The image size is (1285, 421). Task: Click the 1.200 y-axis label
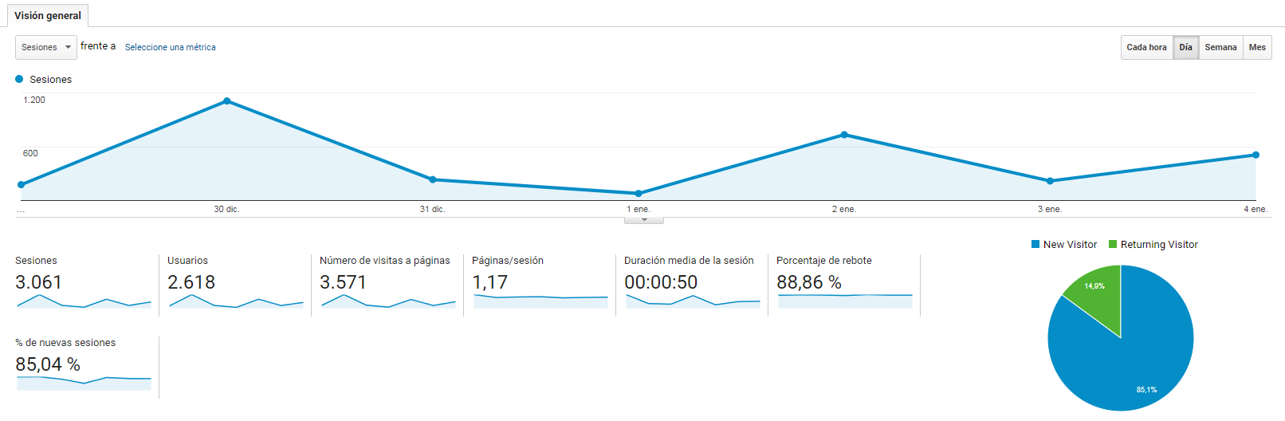tap(34, 100)
